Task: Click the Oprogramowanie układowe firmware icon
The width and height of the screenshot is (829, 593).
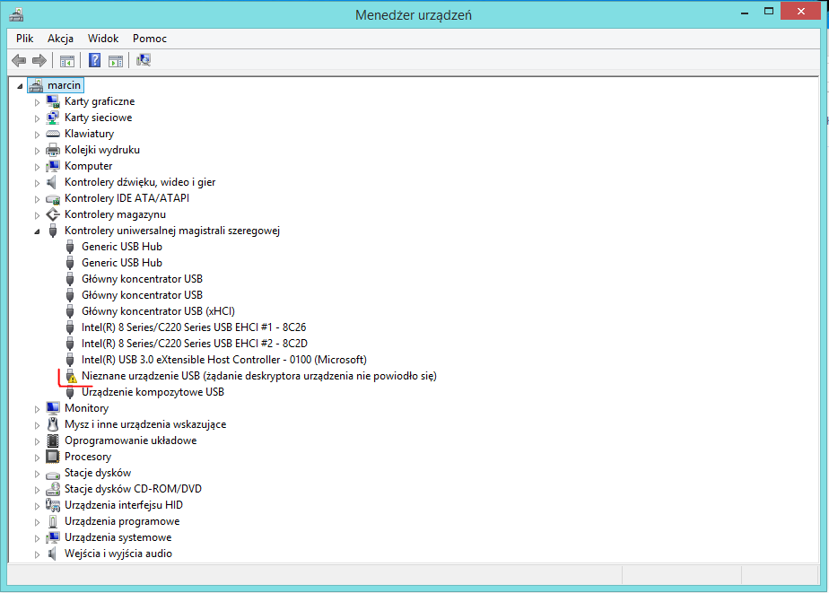Action: (x=53, y=440)
